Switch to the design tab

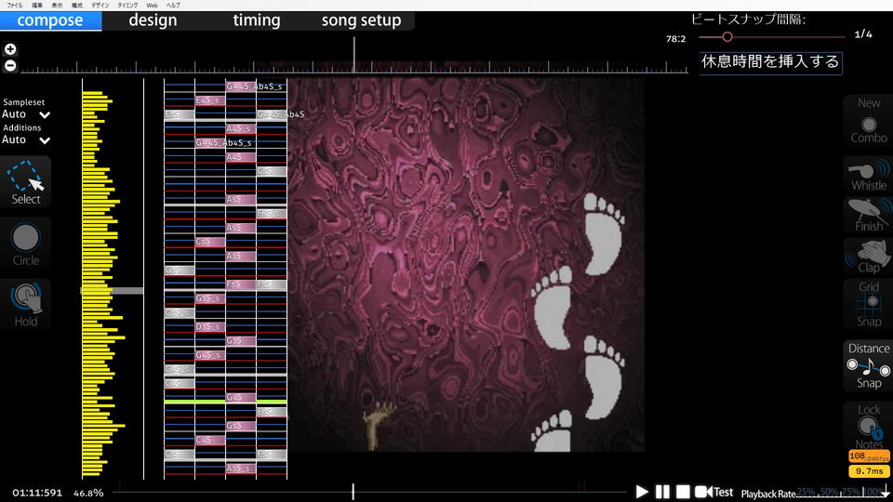click(x=153, y=20)
